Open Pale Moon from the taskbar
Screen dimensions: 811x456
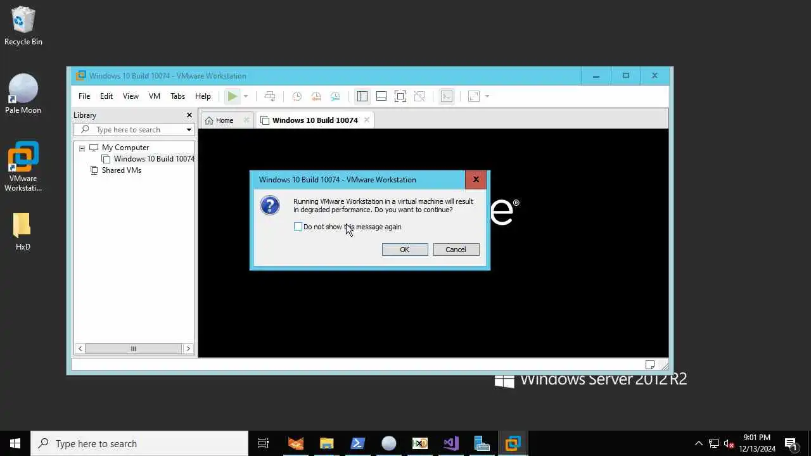pyautogui.click(x=388, y=443)
